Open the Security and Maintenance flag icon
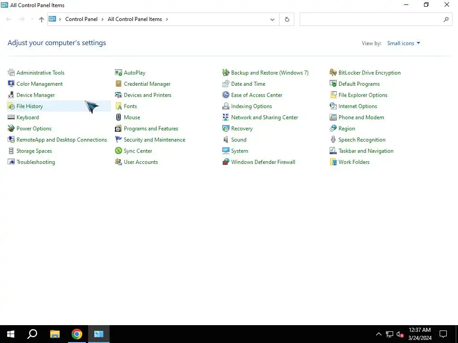 pyautogui.click(x=118, y=140)
